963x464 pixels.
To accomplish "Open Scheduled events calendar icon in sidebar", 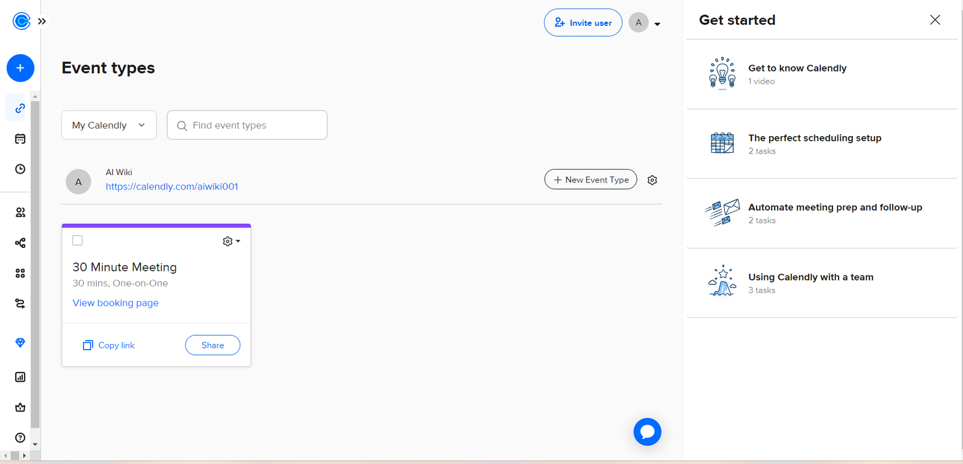I will pyautogui.click(x=20, y=139).
